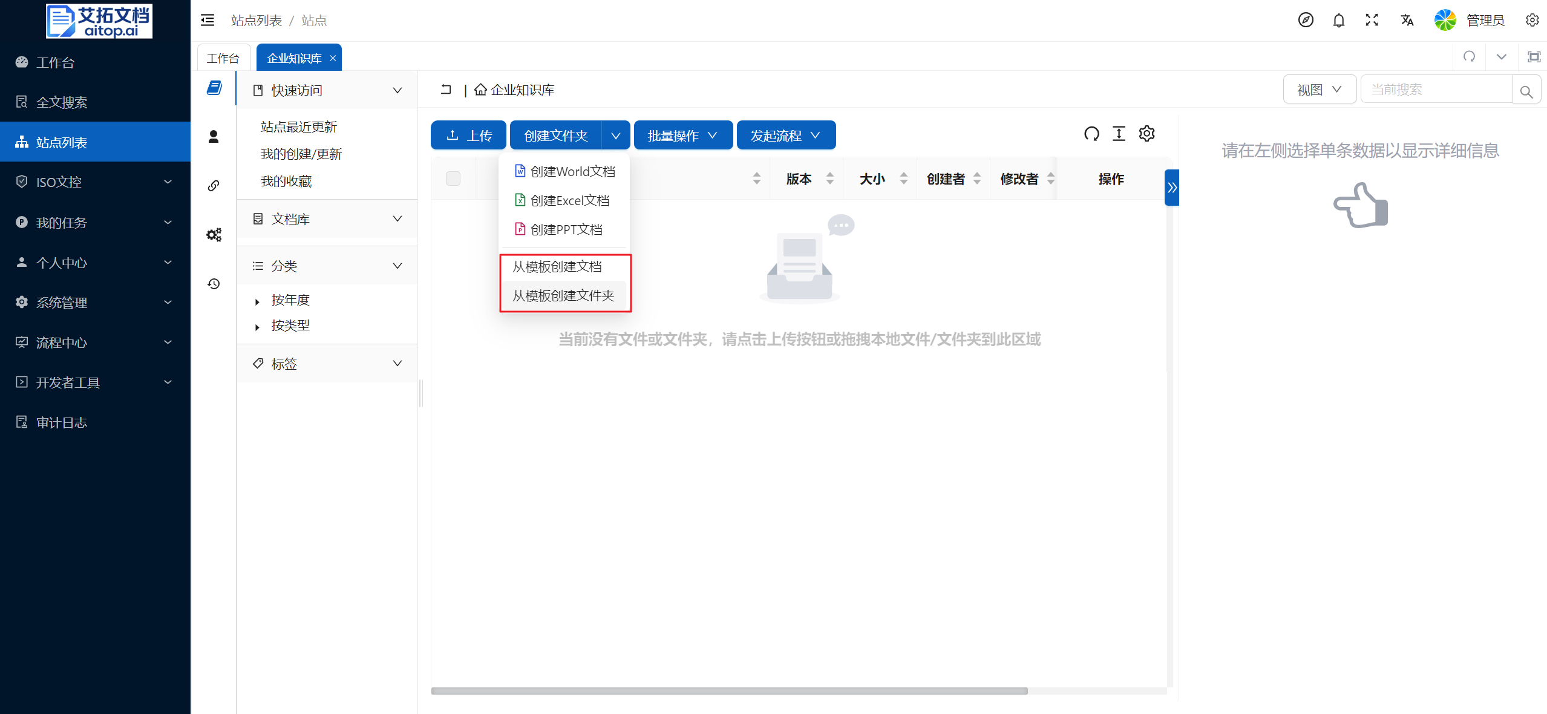
Task: Toggle the select-all checkbox in table header
Action: (x=453, y=178)
